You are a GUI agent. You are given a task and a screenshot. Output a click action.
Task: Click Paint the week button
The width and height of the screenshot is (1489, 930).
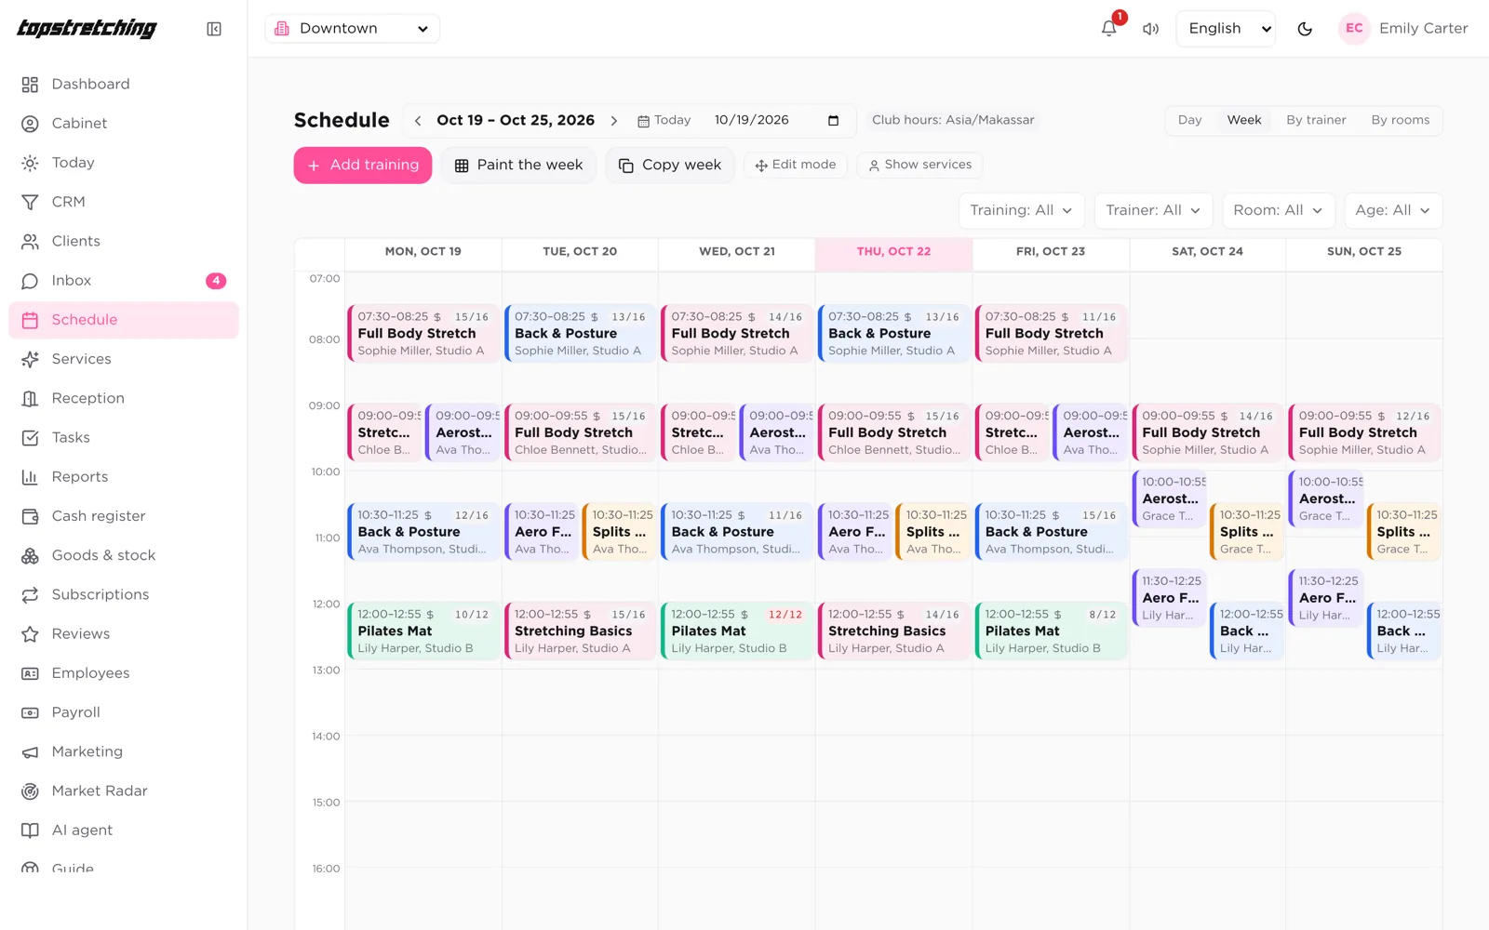(518, 166)
